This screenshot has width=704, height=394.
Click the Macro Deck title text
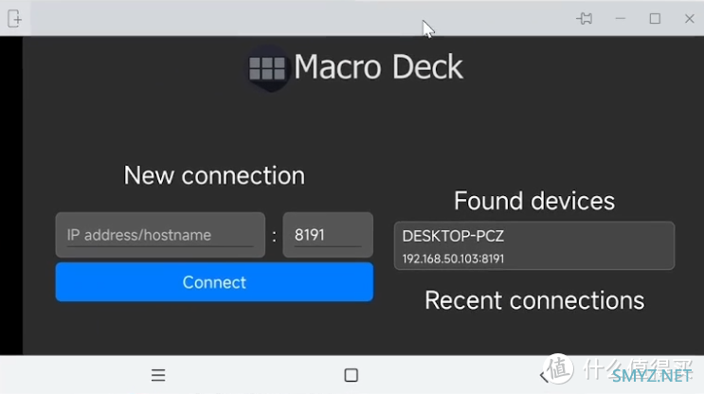(x=378, y=67)
